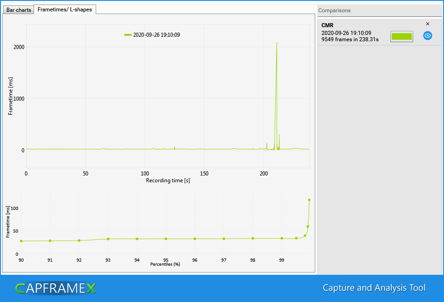Click the CMR record title

(x=327, y=25)
